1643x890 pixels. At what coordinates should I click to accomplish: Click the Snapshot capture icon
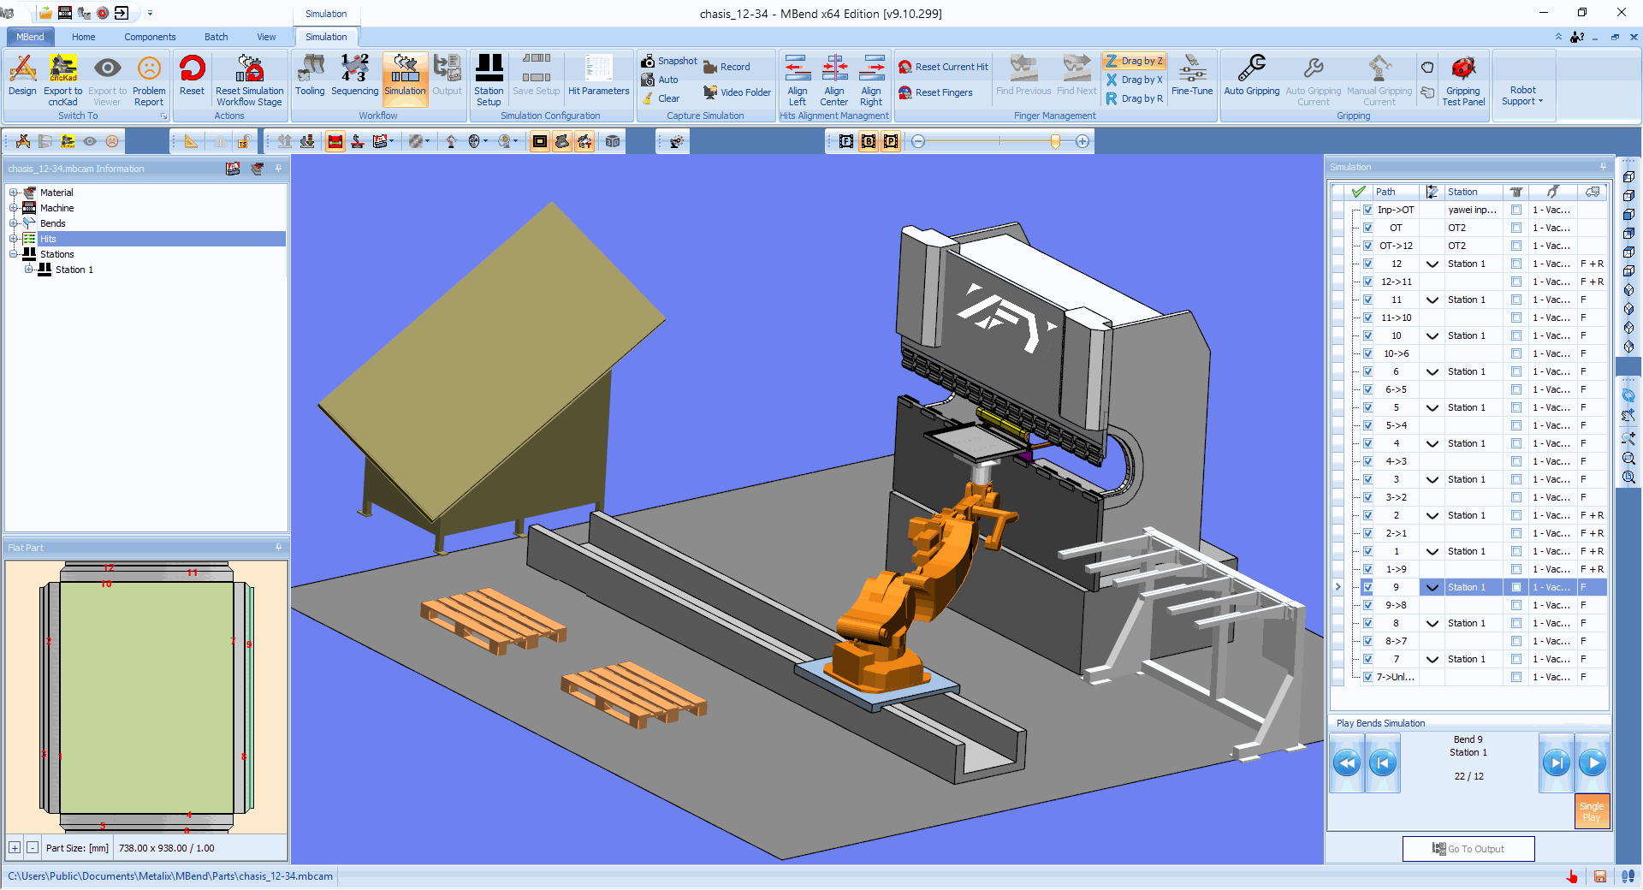[649, 61]
